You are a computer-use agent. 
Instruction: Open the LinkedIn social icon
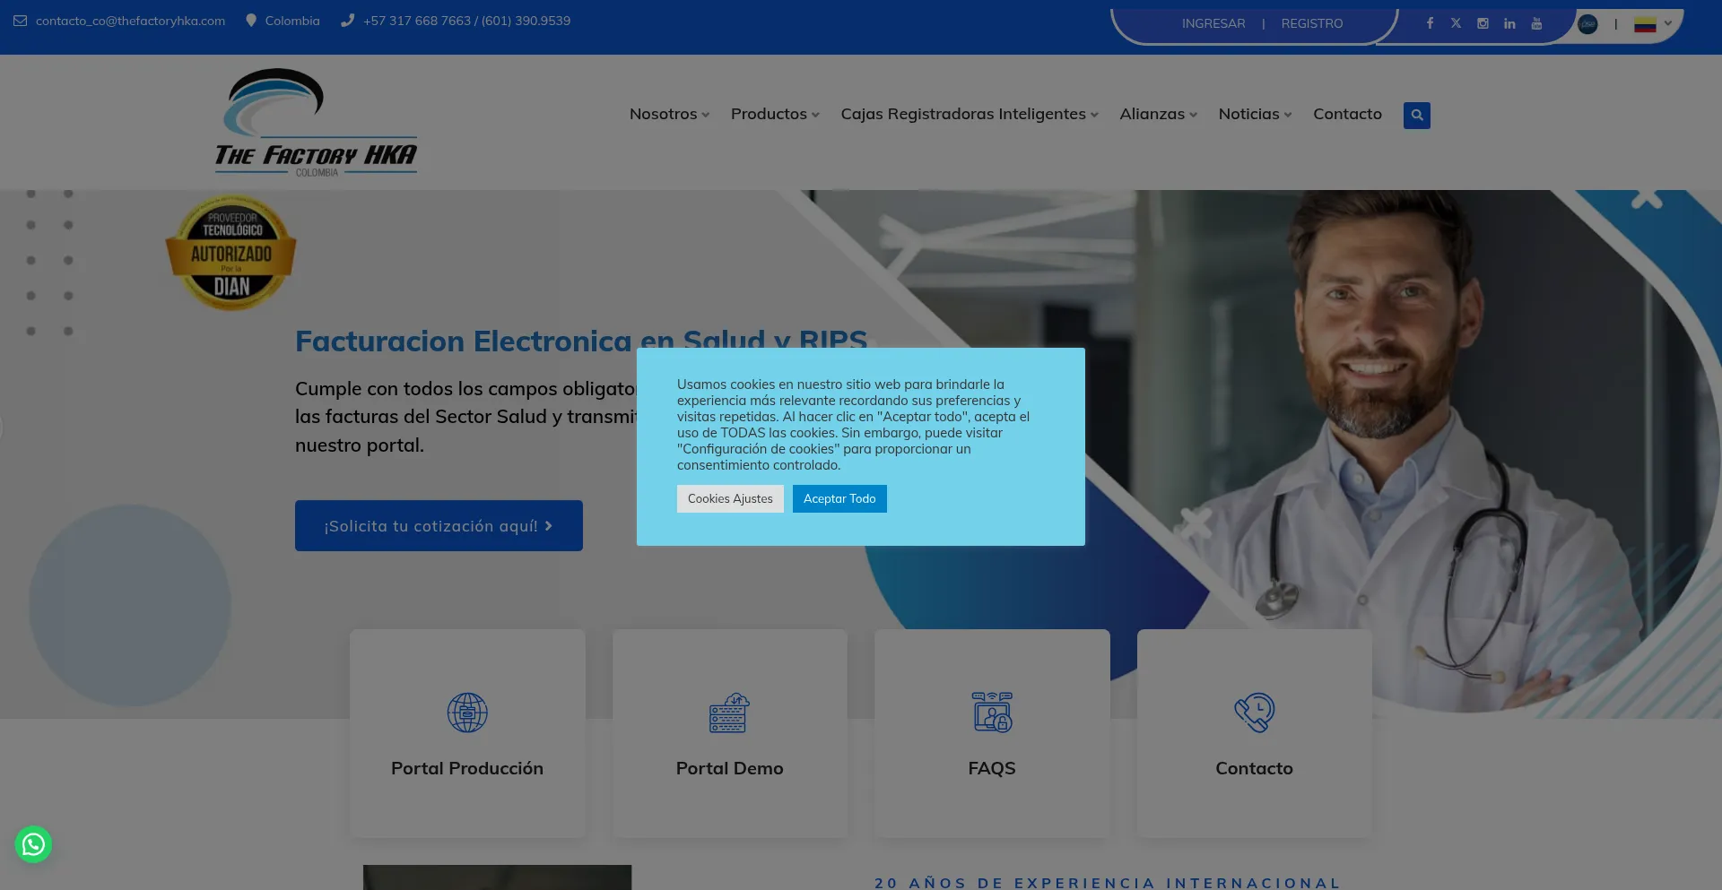pos(1509,23)
